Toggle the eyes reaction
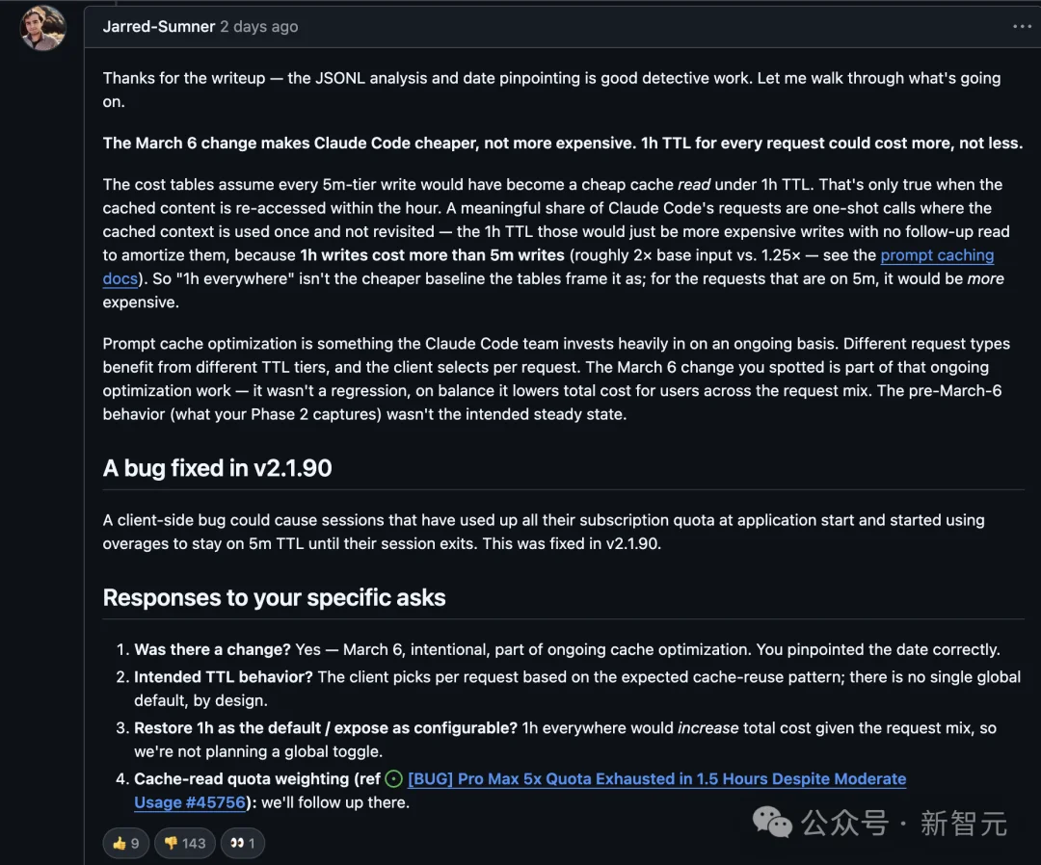Image resolution: width=1041 pixels, height=865 pixels. (x=242, y=843)
